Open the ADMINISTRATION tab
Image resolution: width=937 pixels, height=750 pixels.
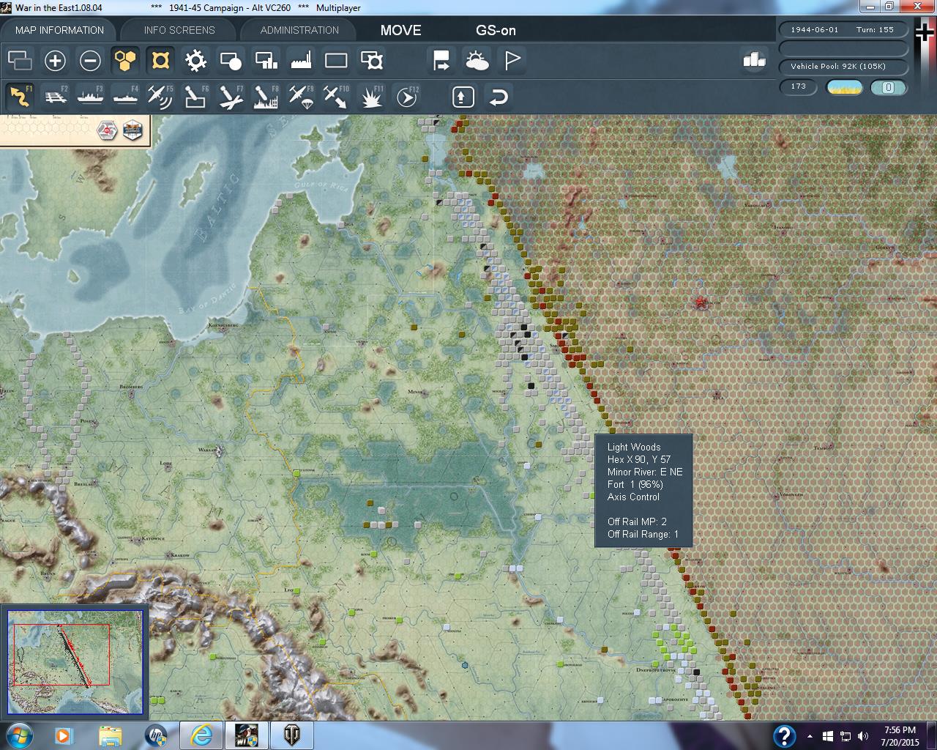[x=299, y=30]
